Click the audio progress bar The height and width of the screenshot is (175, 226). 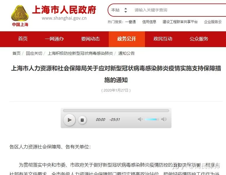116,111
